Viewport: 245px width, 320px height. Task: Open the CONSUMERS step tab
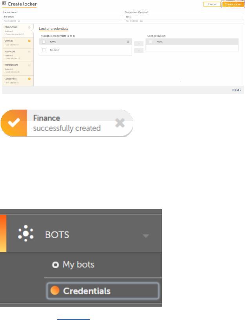[18, 81]
